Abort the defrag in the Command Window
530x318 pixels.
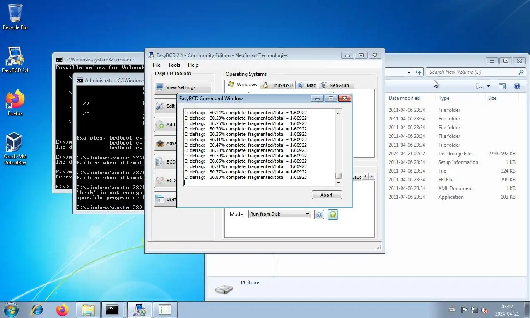(327, 195)
